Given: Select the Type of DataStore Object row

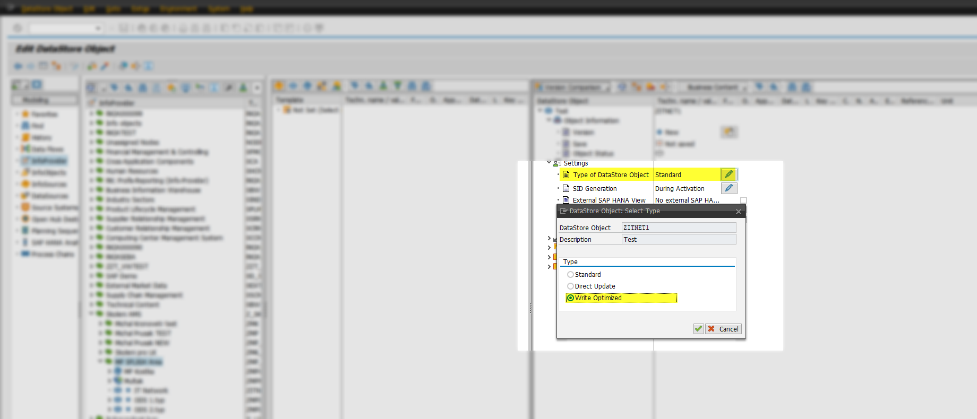Looking at the screenshot, I should click(611, 174).
